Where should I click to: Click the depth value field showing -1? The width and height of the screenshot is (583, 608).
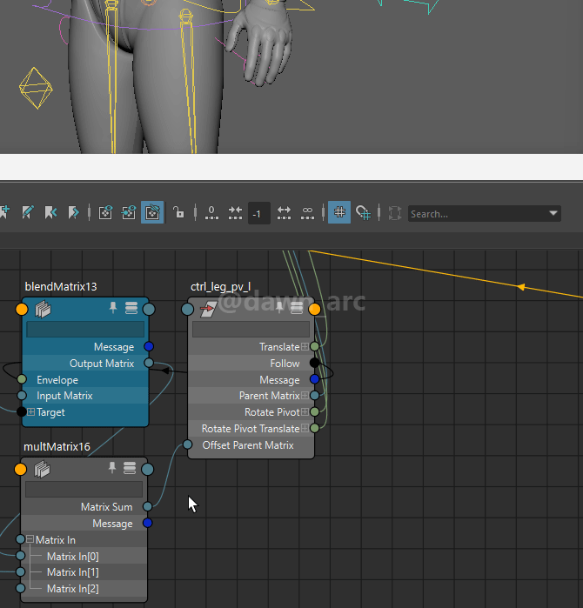258,213
